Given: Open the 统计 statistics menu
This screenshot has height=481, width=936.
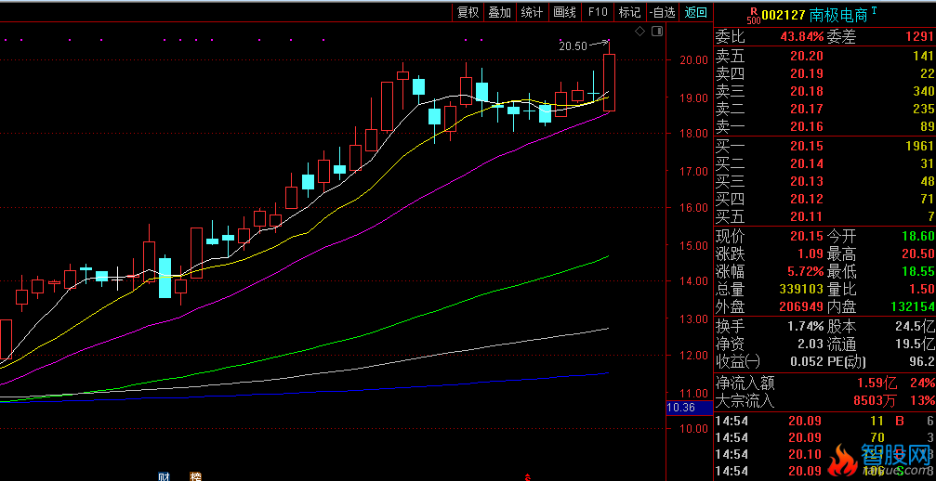Looking at the screenshot, I should [532, 12].
